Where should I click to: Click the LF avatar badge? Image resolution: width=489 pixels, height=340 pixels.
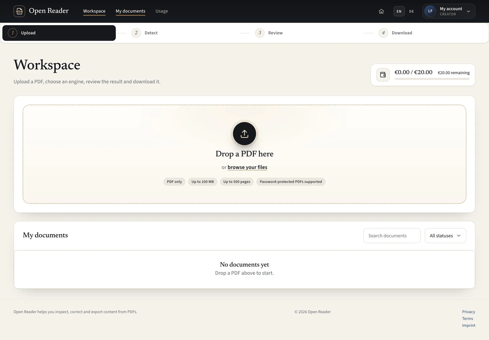430,11
